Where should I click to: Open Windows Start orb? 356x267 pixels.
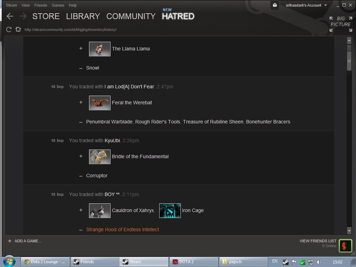point(9,261)
